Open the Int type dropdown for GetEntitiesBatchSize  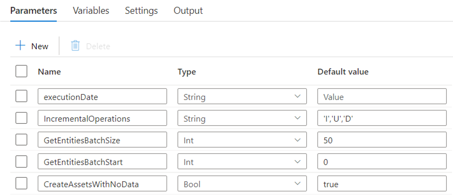point(242,140)
